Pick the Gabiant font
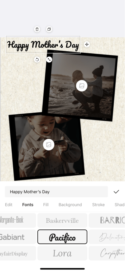This screenshot has height=272, width=125. [x=18, y=237]
